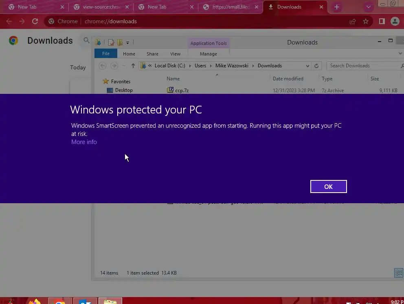Open Chrome from the taskbar
This screenshot has width=404, height=304.
pos(59,301)
